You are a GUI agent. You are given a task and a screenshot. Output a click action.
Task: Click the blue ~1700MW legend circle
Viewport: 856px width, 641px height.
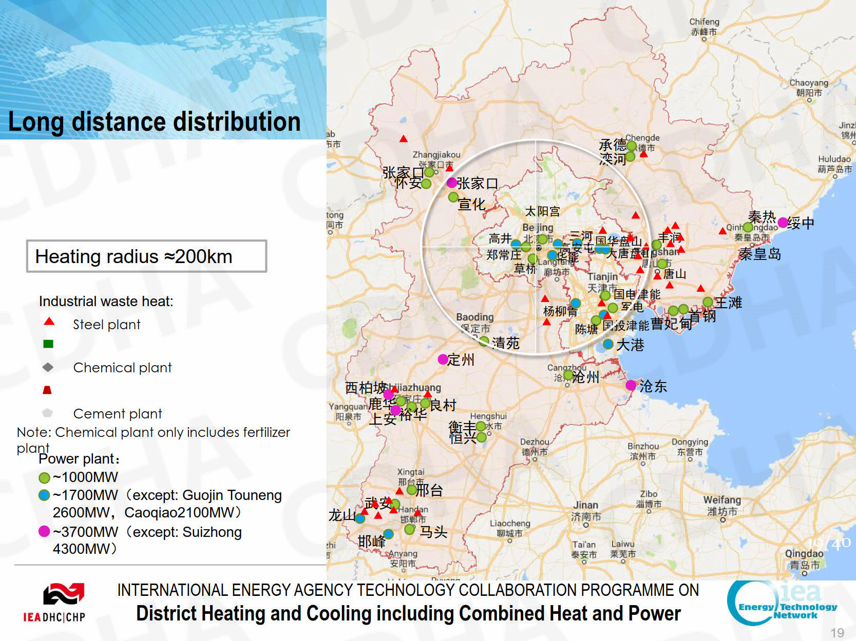point(44,495)
